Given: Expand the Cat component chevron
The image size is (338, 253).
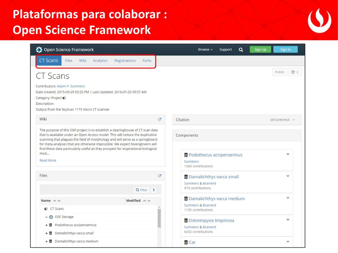Looking at the screenshot, I should 288,241.
